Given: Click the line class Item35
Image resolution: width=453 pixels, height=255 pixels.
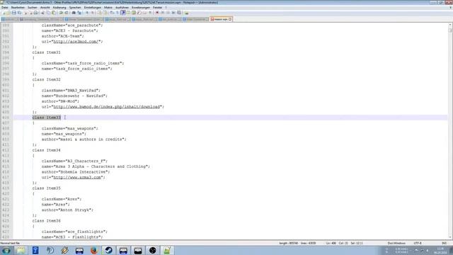Looking at the screenshot, I should click(47, 188).
